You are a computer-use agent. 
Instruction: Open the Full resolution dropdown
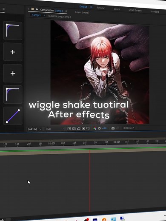[54, 129]
